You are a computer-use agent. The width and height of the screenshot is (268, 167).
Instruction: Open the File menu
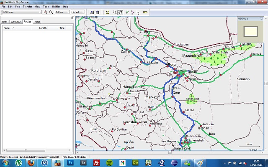[x=3, y=7]
